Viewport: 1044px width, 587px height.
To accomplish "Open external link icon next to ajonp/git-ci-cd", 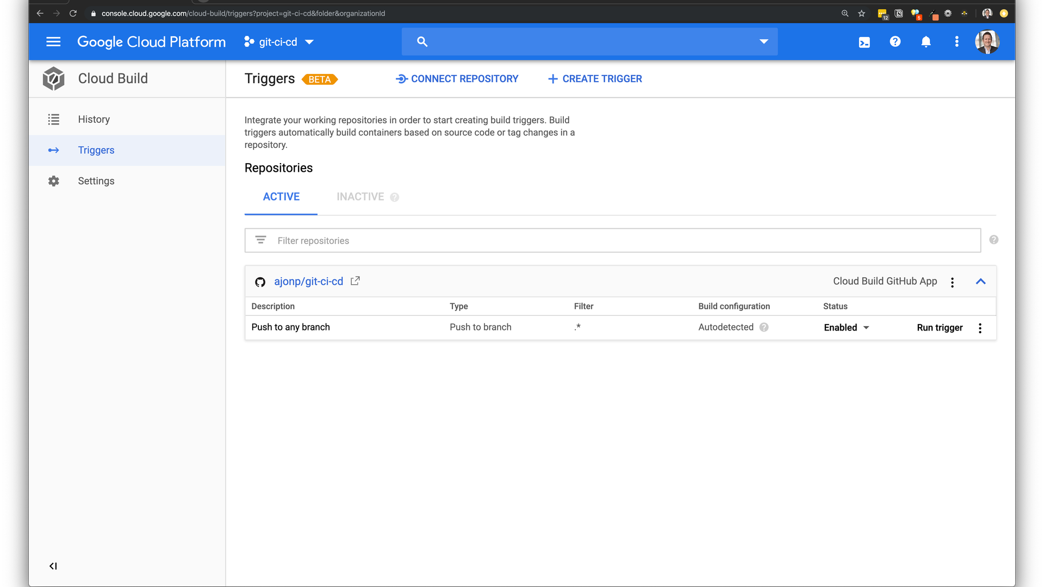I will click(355, 281).
